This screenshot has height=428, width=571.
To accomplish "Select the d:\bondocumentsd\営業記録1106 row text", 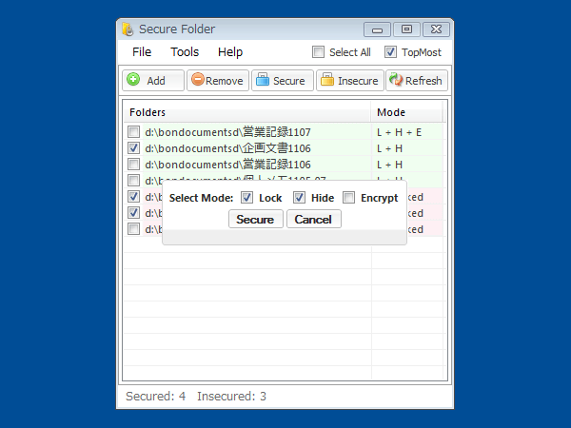I will [227, 165].
